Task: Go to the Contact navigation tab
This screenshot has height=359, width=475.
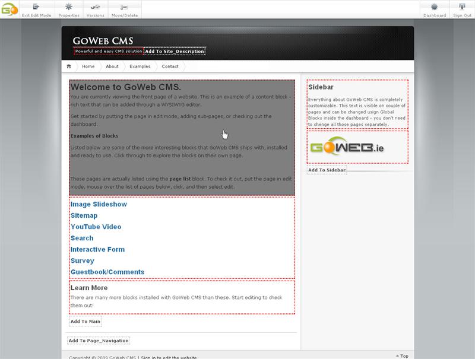Action: click(x=170, y=66)
